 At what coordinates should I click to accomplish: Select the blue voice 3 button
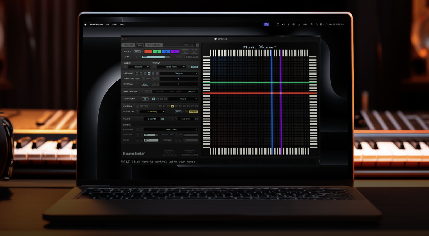166,51
